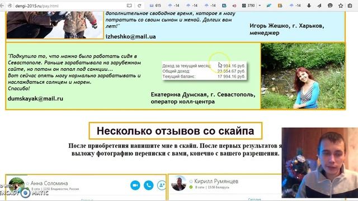Viewport: 358px width, 201px height.
Task: Open reader view from address bar
Action: (129, 6)
